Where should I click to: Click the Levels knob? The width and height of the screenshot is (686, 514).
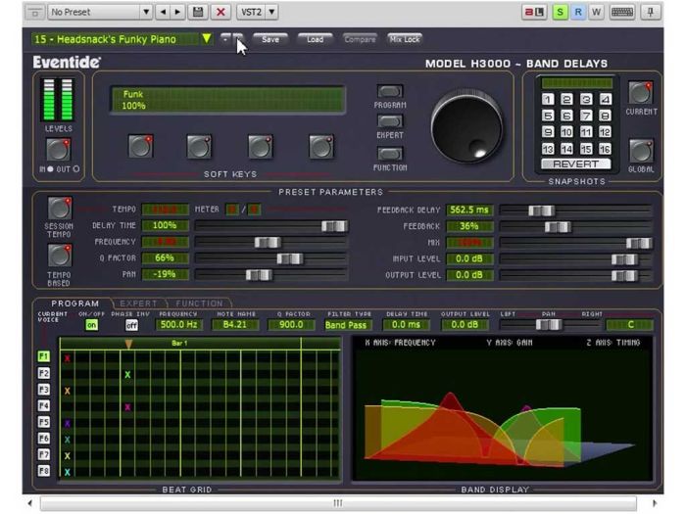pos(58,150)
